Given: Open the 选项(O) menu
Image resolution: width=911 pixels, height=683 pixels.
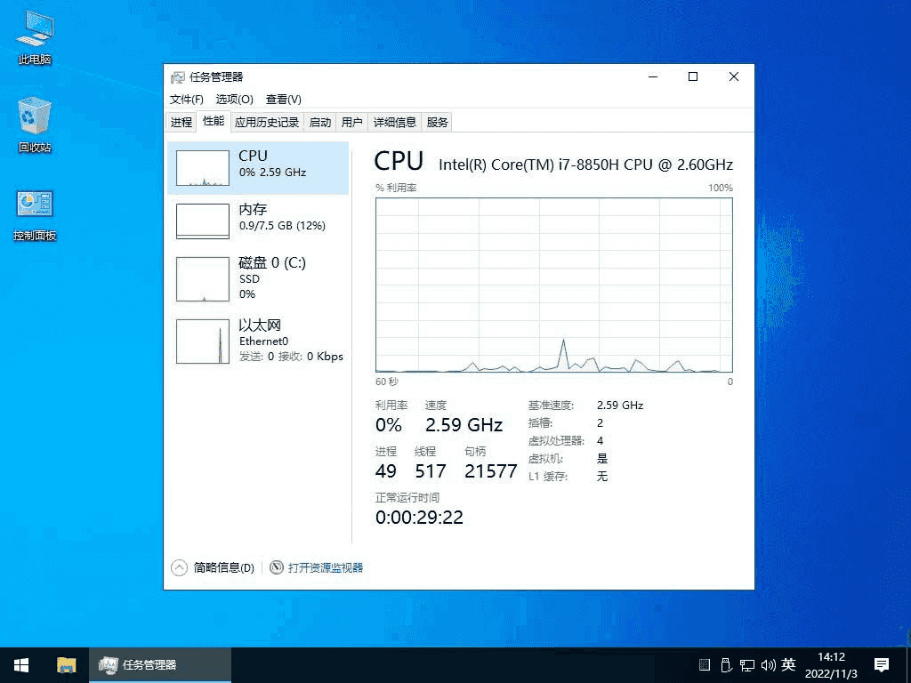Looking at the screenshot, I should pos(234,100).
